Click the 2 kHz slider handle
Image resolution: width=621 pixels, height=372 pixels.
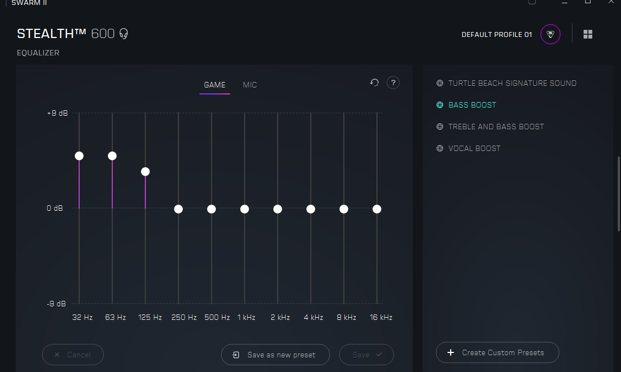[278, 209]
